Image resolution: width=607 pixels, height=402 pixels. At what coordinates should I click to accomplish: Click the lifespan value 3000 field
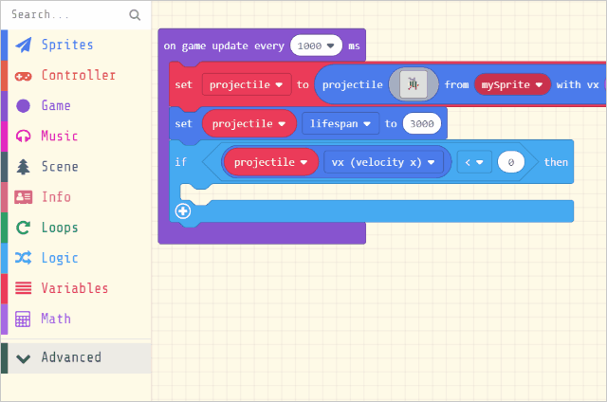click(x=421, y=124)
